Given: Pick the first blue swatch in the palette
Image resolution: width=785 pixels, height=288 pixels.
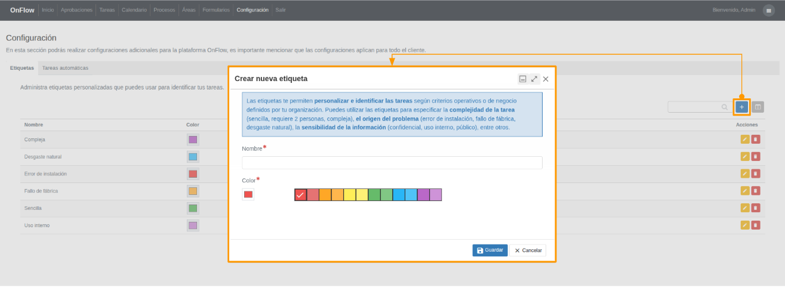Looking at the screenshot, I should [x=398, y=195].
